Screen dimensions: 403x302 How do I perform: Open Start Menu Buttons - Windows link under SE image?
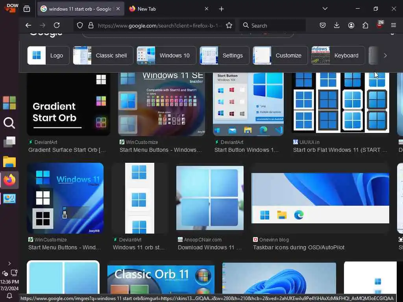pos(161,150)
